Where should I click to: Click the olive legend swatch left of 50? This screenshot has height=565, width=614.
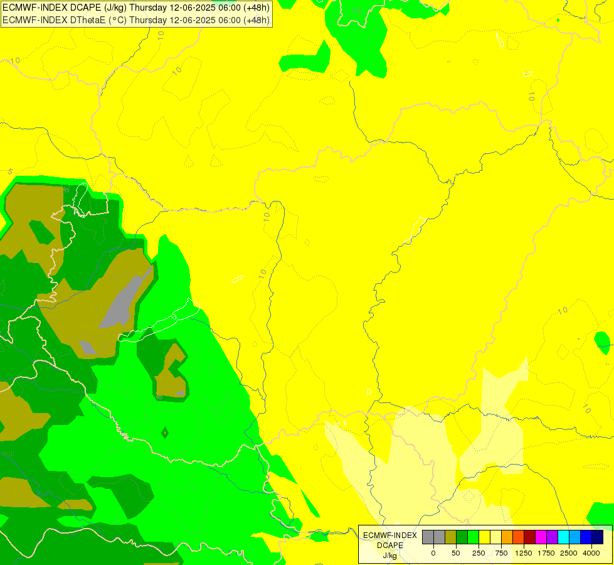tap(450, 537)
